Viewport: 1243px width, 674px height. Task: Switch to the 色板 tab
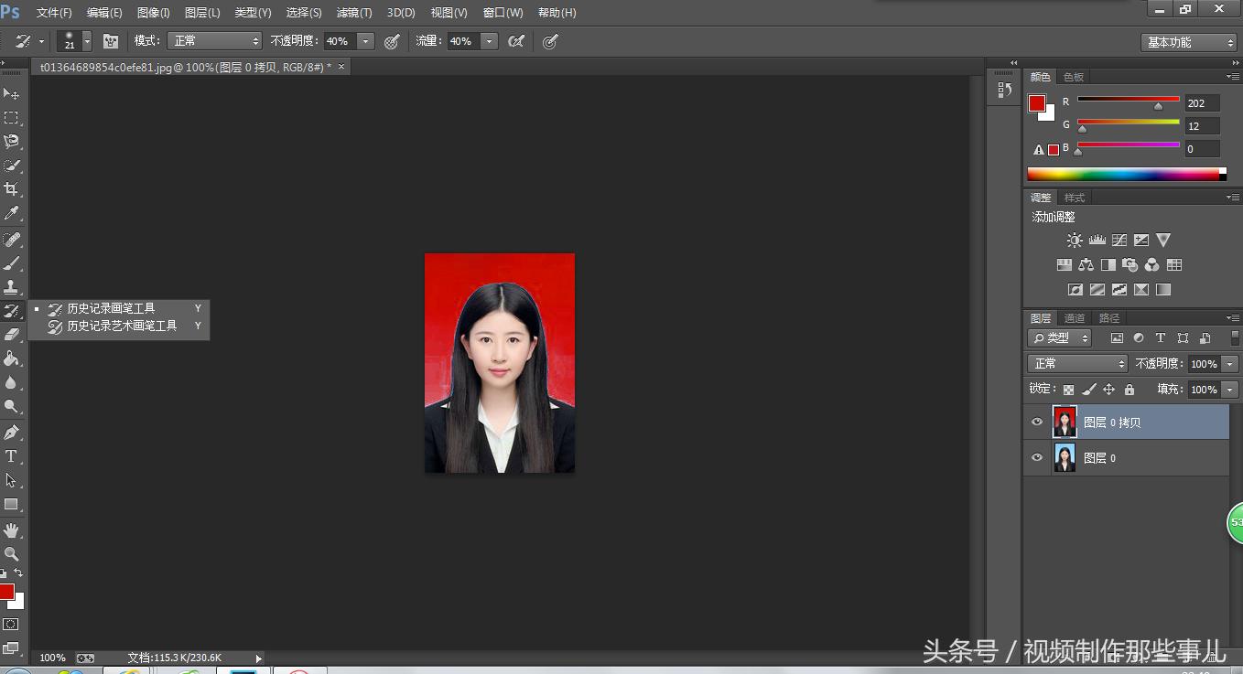coord(1073,77)
